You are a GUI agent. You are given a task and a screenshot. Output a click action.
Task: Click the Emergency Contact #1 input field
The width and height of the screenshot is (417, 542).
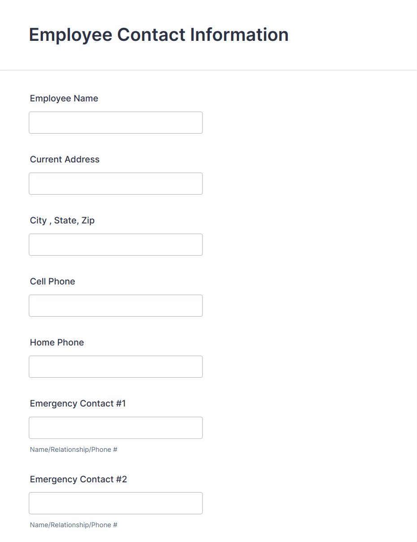click(116, 427)
